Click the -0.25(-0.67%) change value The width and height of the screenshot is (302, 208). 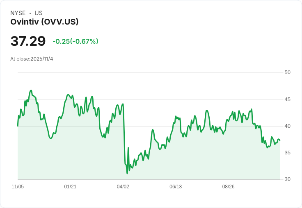point(75,41)
